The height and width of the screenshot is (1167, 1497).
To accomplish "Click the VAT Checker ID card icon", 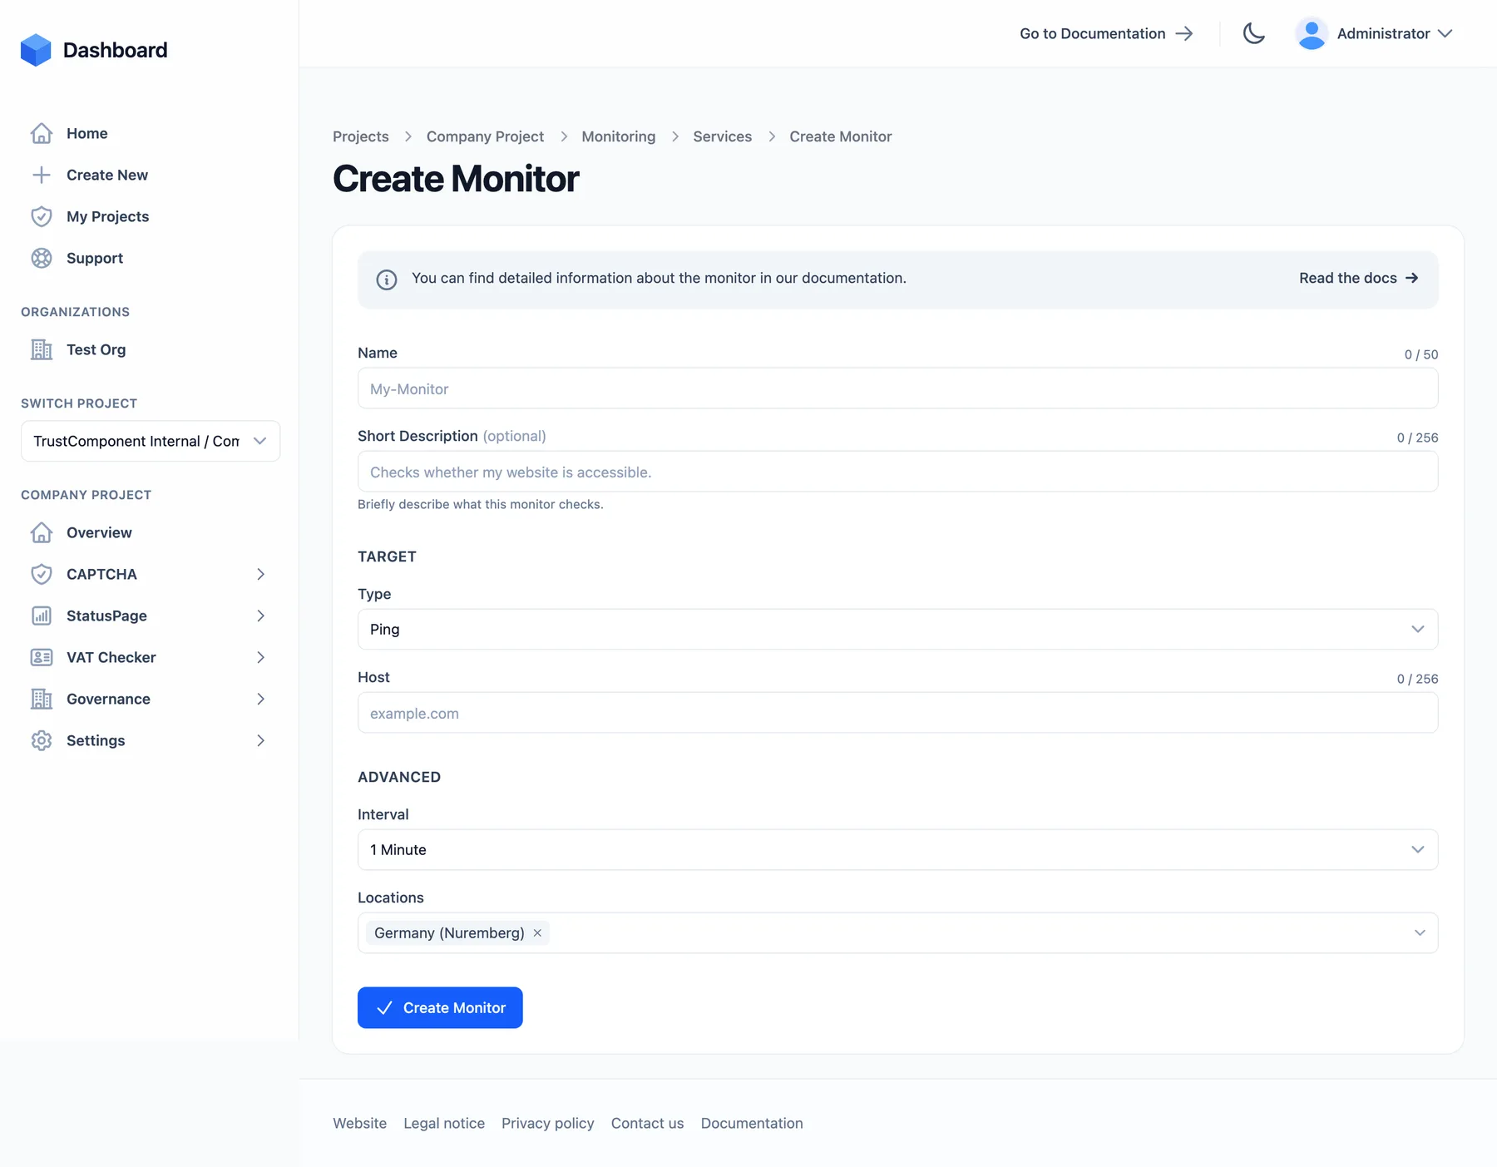I will 42,657.
